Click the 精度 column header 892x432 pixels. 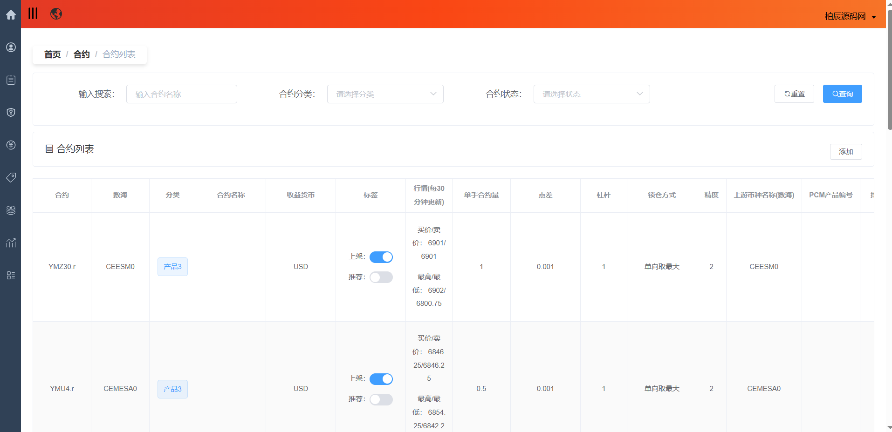[711, 195]
